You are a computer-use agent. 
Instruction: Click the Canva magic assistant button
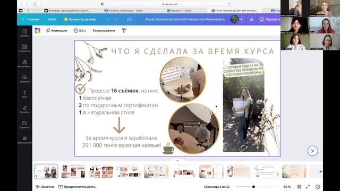[x=312, y=151]
